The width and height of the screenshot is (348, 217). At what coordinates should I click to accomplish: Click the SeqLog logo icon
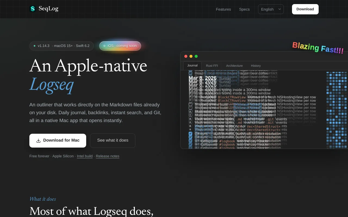click(33, 9)
